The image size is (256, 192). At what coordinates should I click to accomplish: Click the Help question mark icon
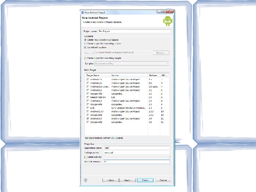click(x=85, y=180)
